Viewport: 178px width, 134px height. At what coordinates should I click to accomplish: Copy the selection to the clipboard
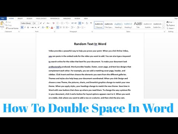[x=9, y=25]
